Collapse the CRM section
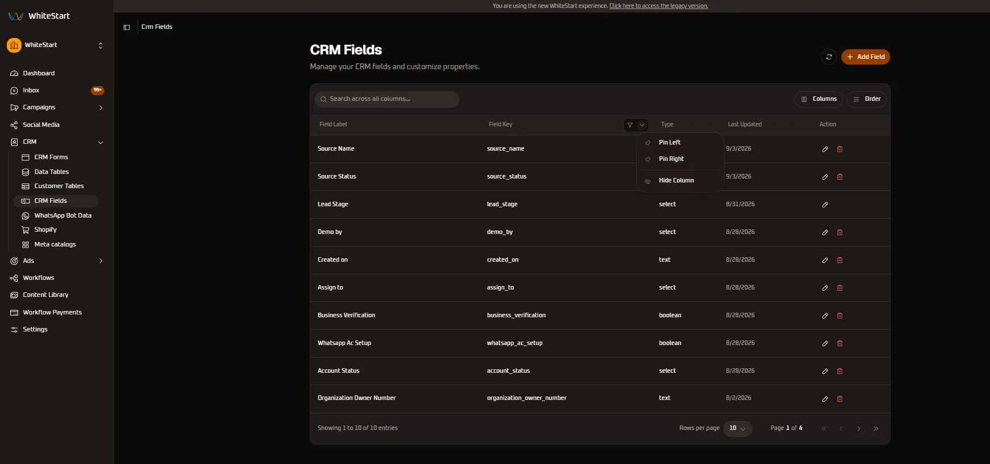Viewport: 990px width, 464px height. [57, 142]
